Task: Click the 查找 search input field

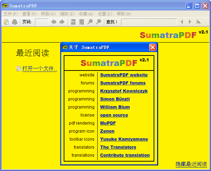Action: [x=149, y=22]
